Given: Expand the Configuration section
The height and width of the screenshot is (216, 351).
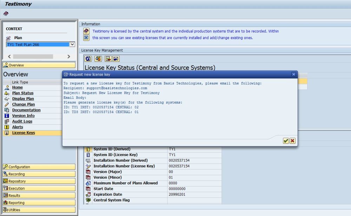Looking at the screenshot, I should point(39,167).
